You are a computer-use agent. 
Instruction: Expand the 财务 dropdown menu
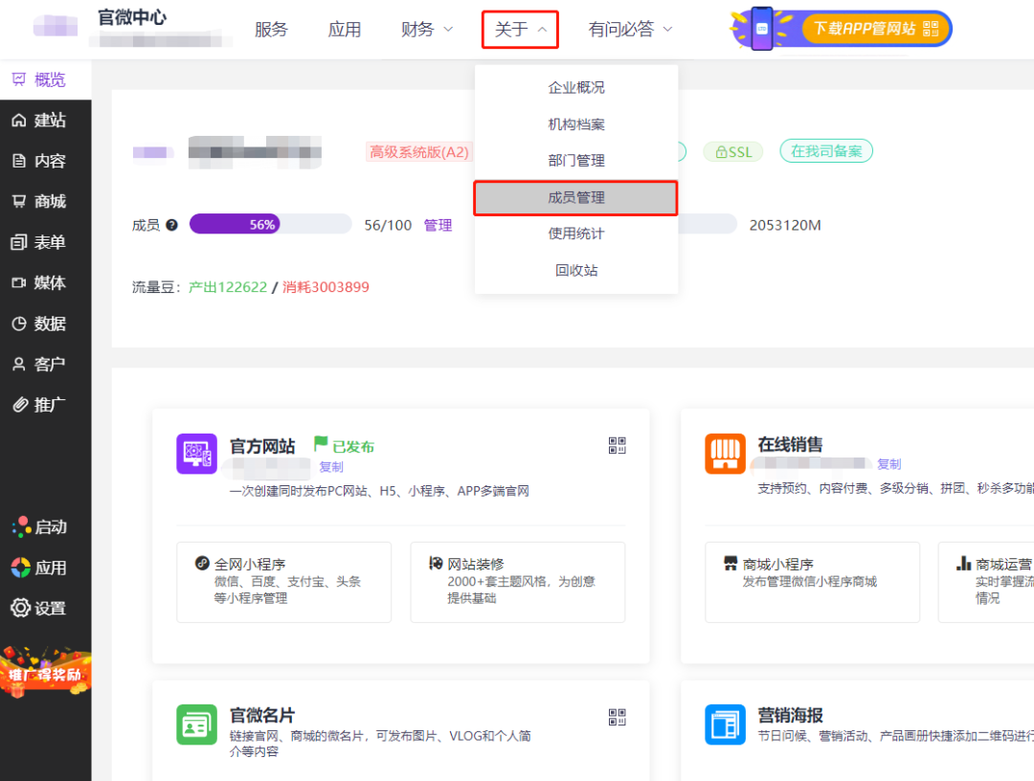pos(427,30)
